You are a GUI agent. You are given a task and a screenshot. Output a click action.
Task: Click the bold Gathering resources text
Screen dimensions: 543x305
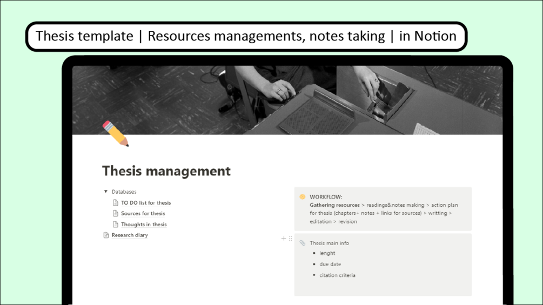pyautogui.click(x=334, y=205)
